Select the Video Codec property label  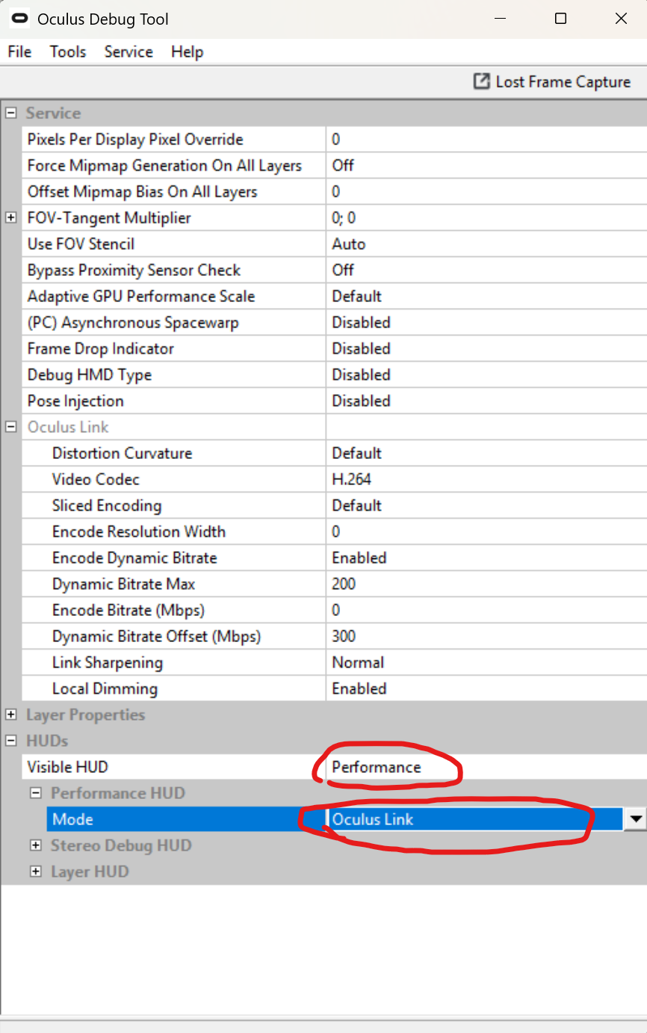pyautogui.click(x=96, y=479)
